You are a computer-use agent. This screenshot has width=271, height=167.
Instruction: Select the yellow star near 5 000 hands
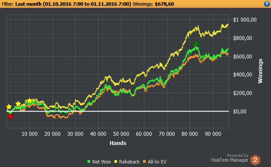18,104
